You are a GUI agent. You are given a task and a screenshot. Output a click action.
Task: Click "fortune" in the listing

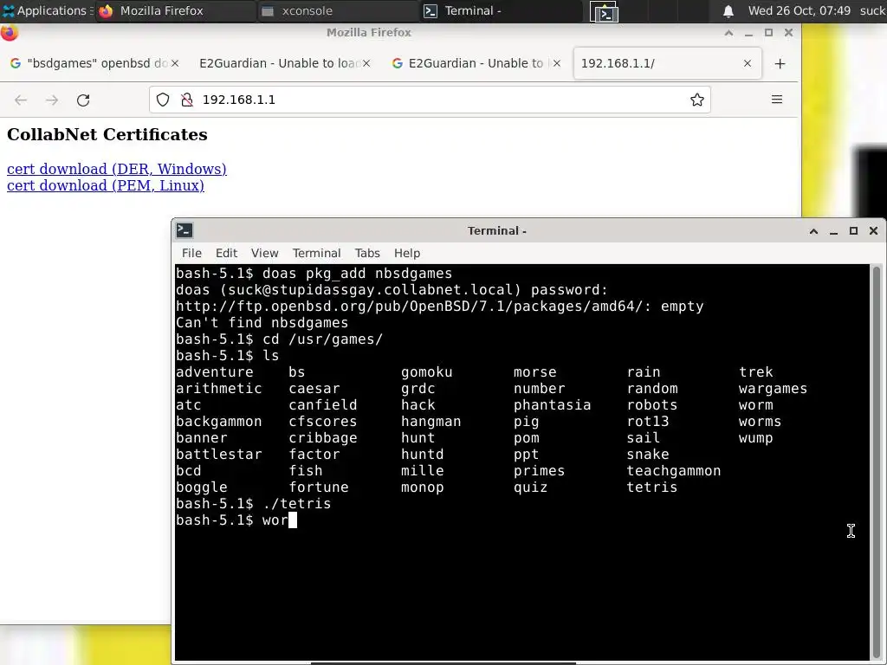pyautogui.click(x=319, y=487)
